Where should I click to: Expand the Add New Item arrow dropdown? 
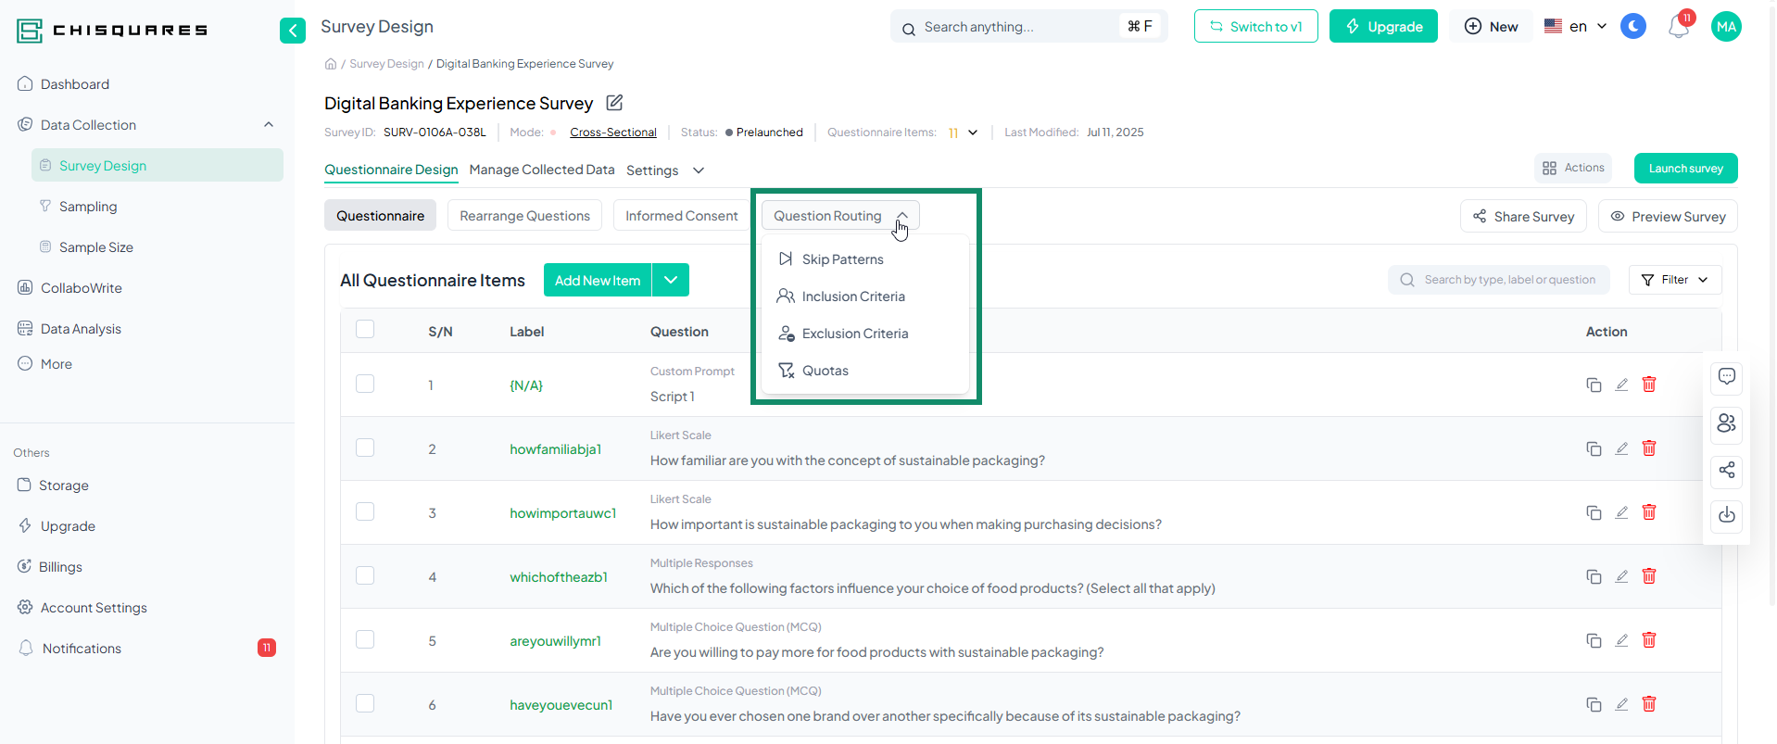671,280
